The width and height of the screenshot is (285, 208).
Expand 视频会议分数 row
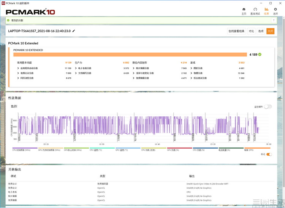(18, 73)
